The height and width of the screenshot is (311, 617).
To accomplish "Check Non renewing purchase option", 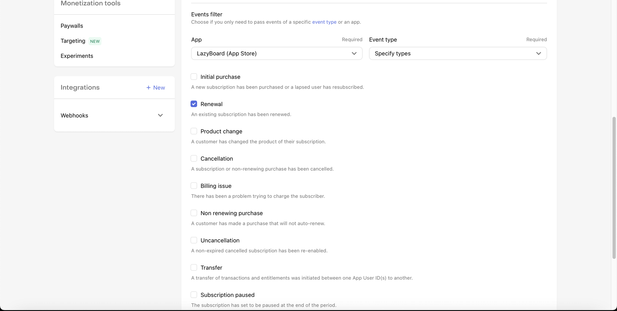I will coord(194,213).
